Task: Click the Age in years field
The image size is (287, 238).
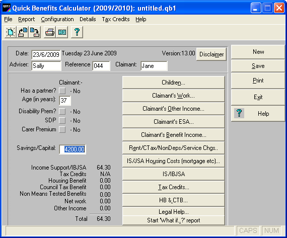Action: [65, 101]
